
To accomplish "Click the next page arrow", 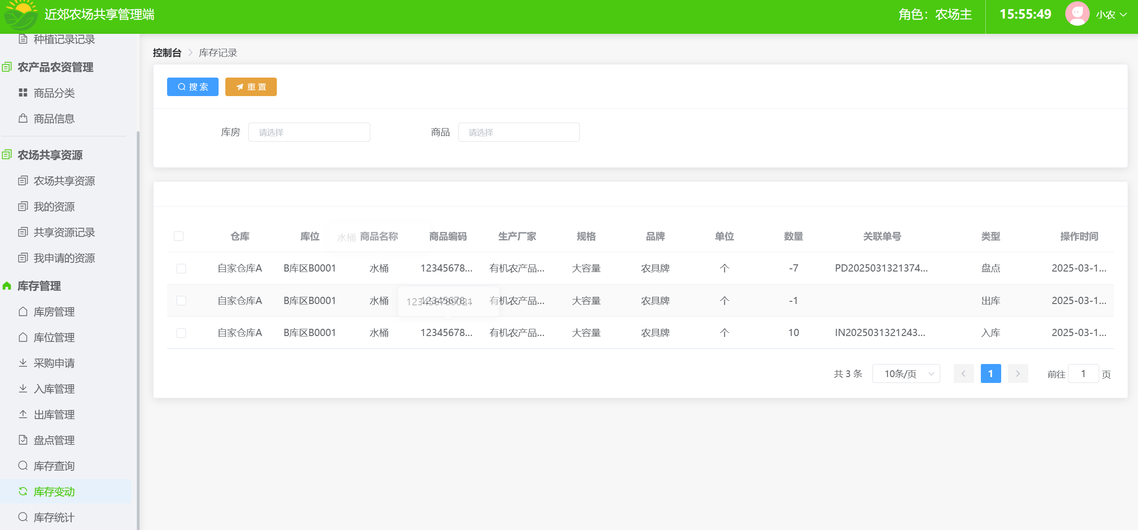I will 1018,373.
